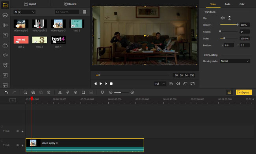Click the Position Y value field

point(245,45)
